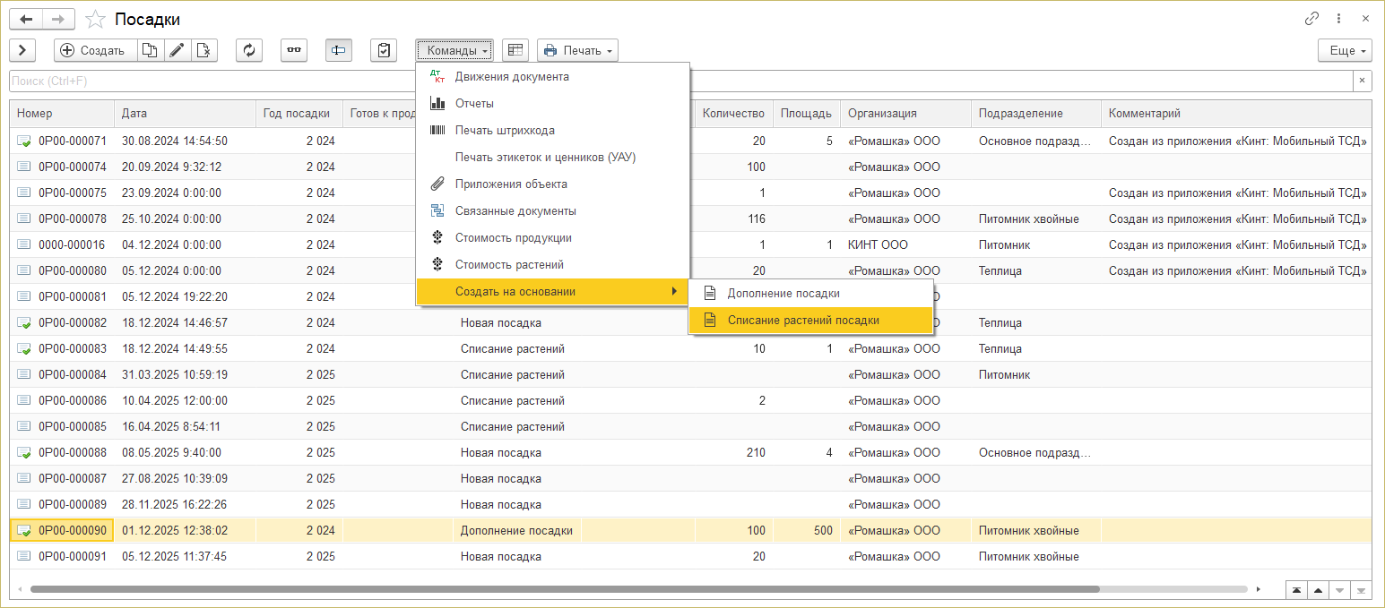
Task: Click the copy document icon next to Создать
Action: 150,50
